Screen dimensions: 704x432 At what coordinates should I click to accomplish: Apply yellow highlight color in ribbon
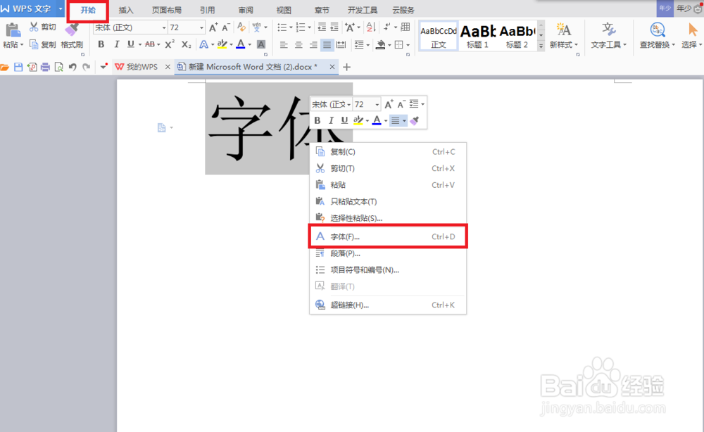(222, 44)
